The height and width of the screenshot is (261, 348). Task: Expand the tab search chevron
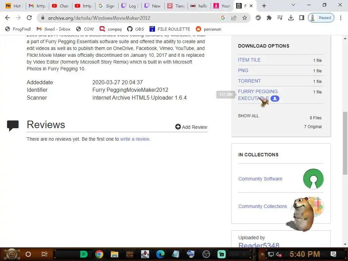coord(293,5)
